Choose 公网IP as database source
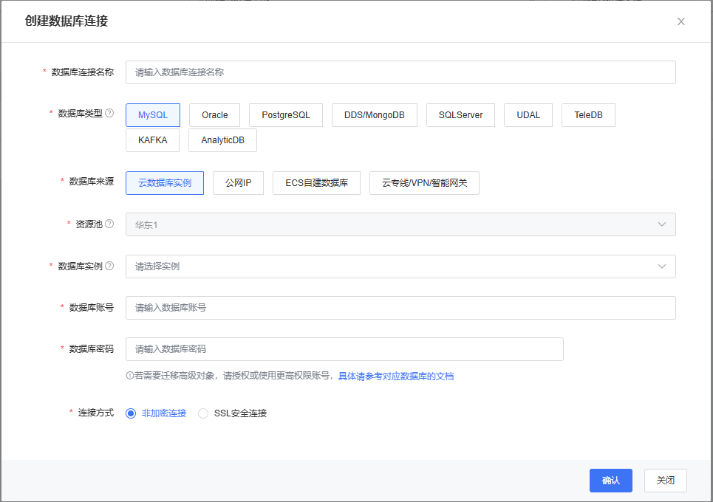 point(238,182)
